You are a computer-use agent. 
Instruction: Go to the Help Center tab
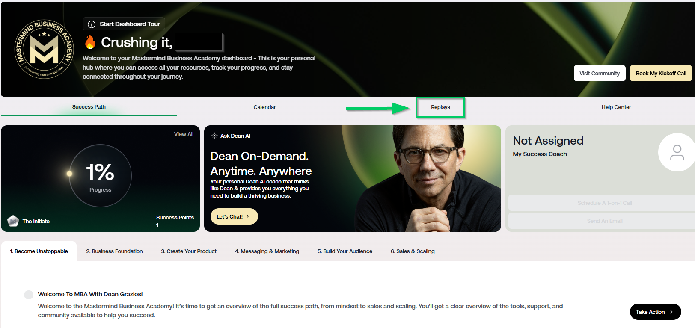[616, 107]
